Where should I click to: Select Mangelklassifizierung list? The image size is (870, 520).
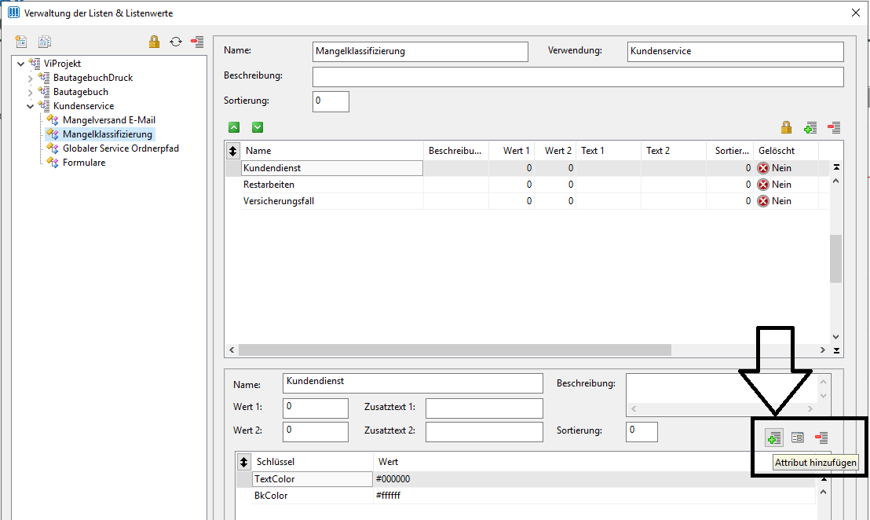(107, 134)
